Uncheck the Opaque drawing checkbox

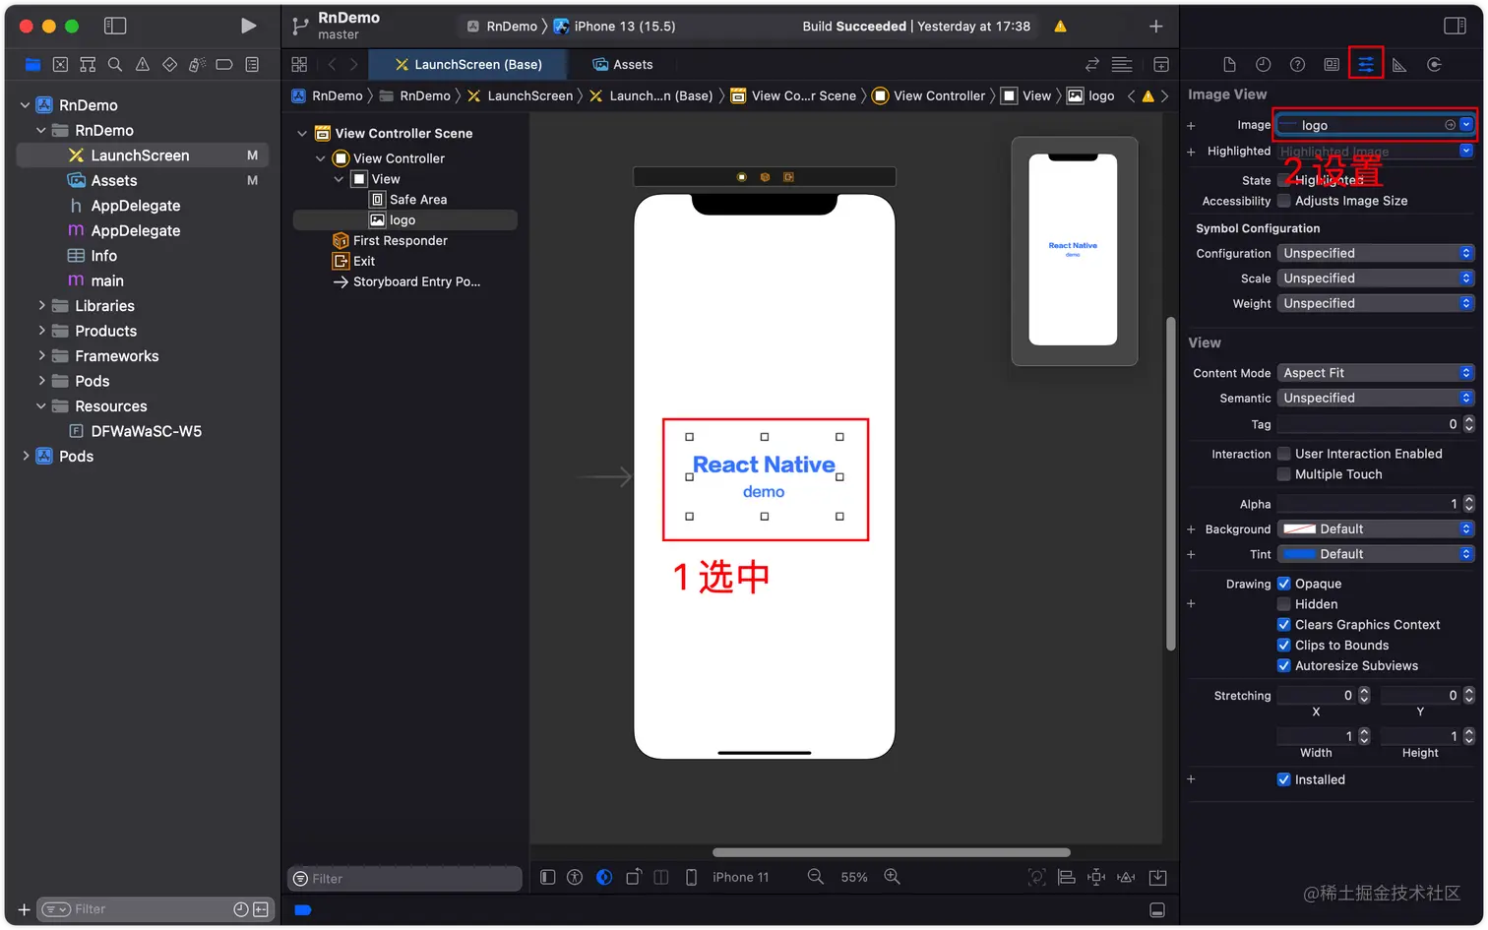1283,584
